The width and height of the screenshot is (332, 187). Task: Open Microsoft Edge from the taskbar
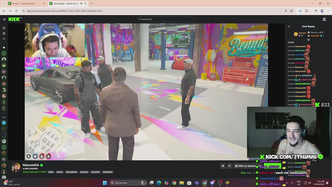pyautogui.click(x=159, y=183)
